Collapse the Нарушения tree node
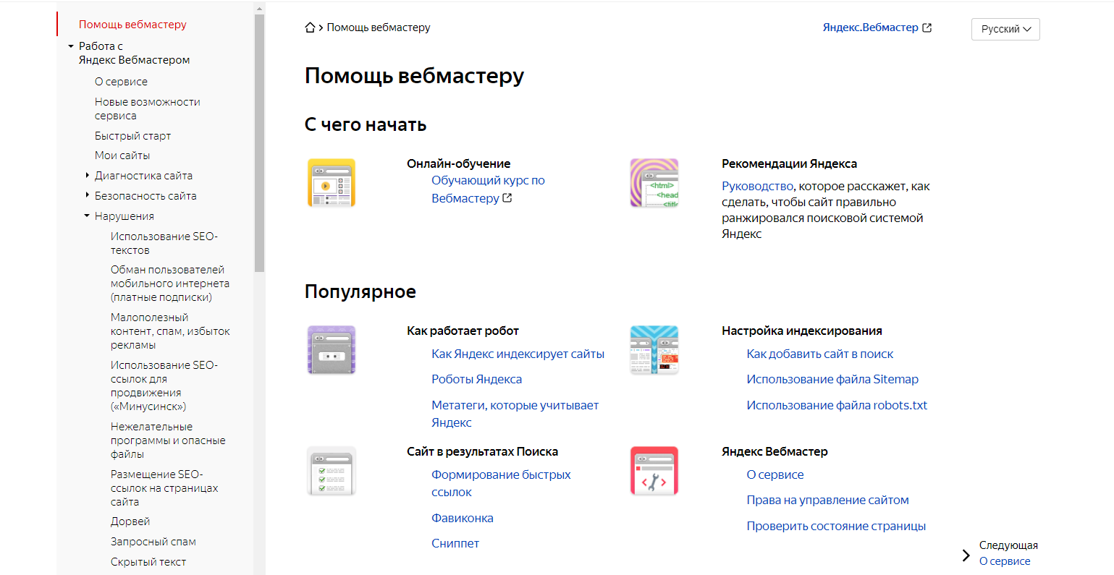 pos(87,216)
